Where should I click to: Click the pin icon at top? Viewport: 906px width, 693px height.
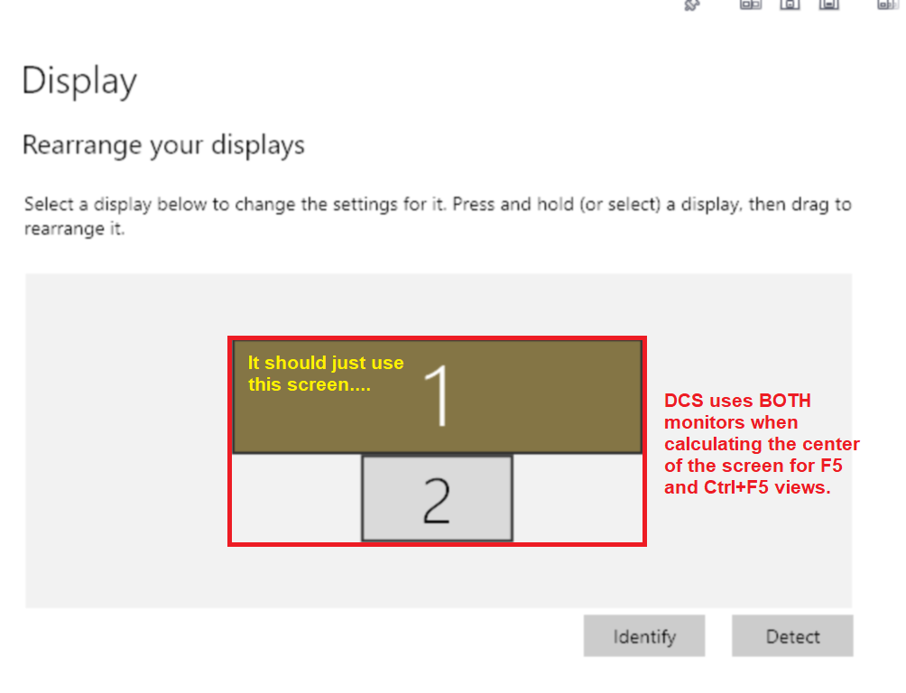[691, 5]
